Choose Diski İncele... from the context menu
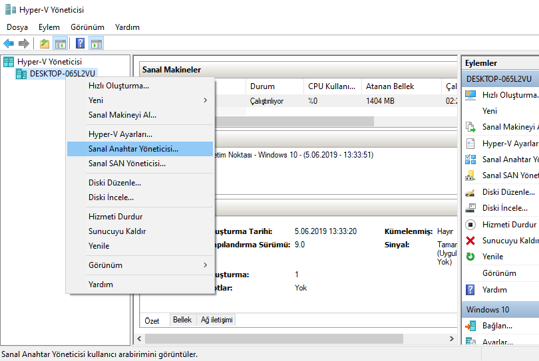 (140, 197)
